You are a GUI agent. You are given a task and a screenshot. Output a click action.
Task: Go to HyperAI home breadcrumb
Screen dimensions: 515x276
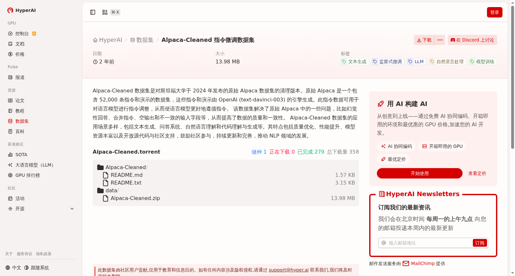click(108, 40)
